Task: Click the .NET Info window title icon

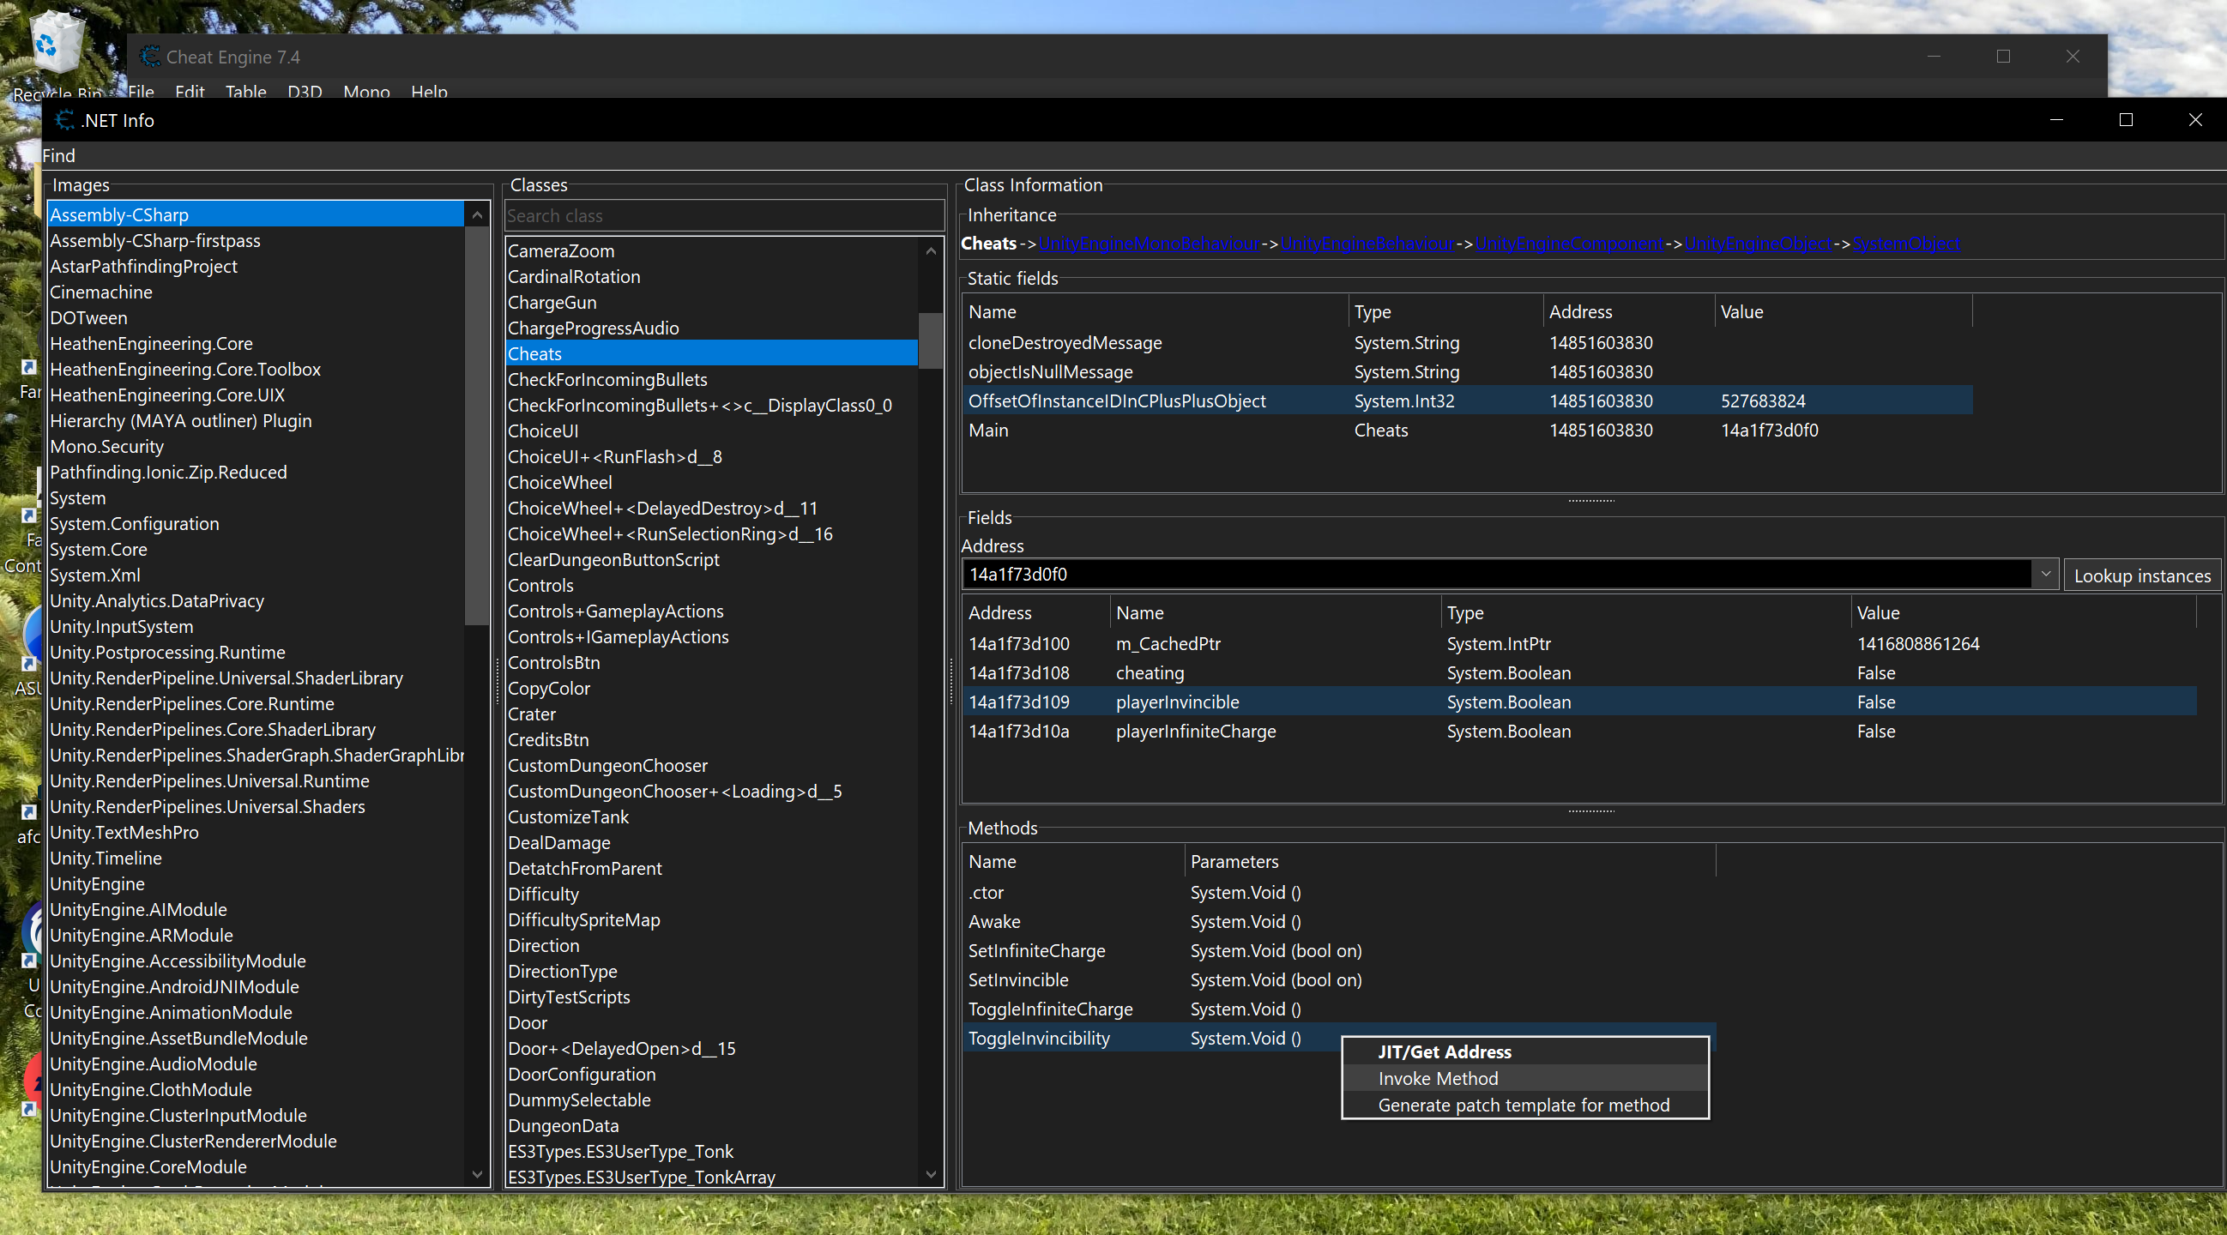Action: tap(65, 120)
